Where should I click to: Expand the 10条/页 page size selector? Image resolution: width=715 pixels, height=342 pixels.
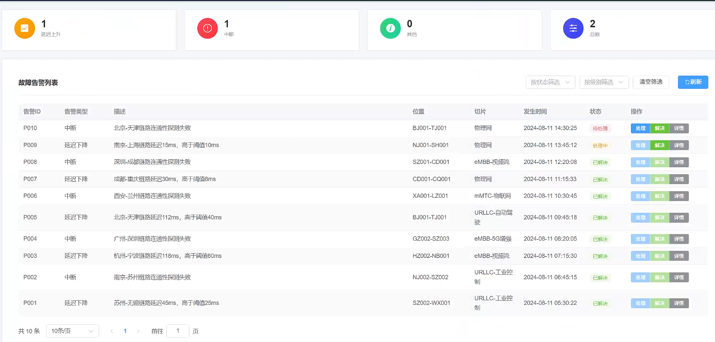(x=72, y=331)
